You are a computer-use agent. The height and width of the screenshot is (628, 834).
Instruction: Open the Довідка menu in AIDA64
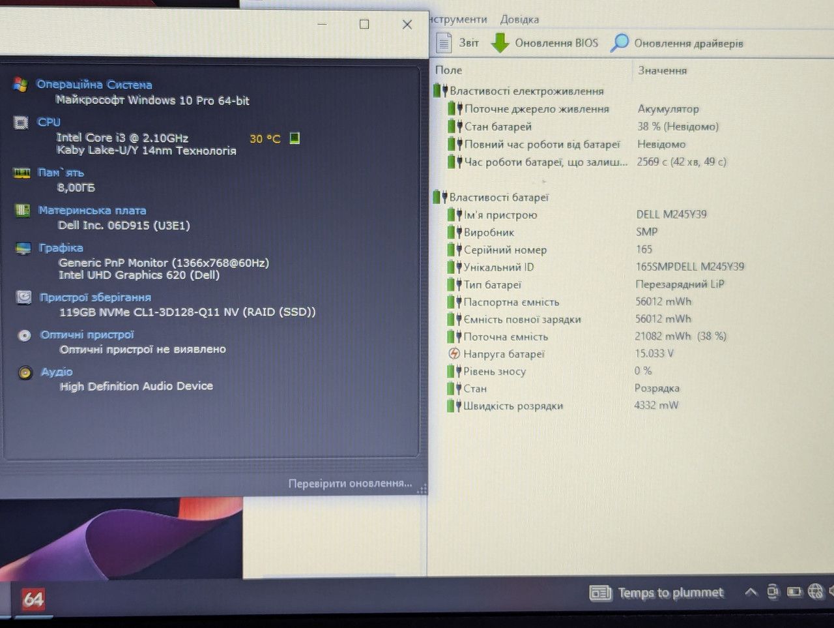click(519, 20)
